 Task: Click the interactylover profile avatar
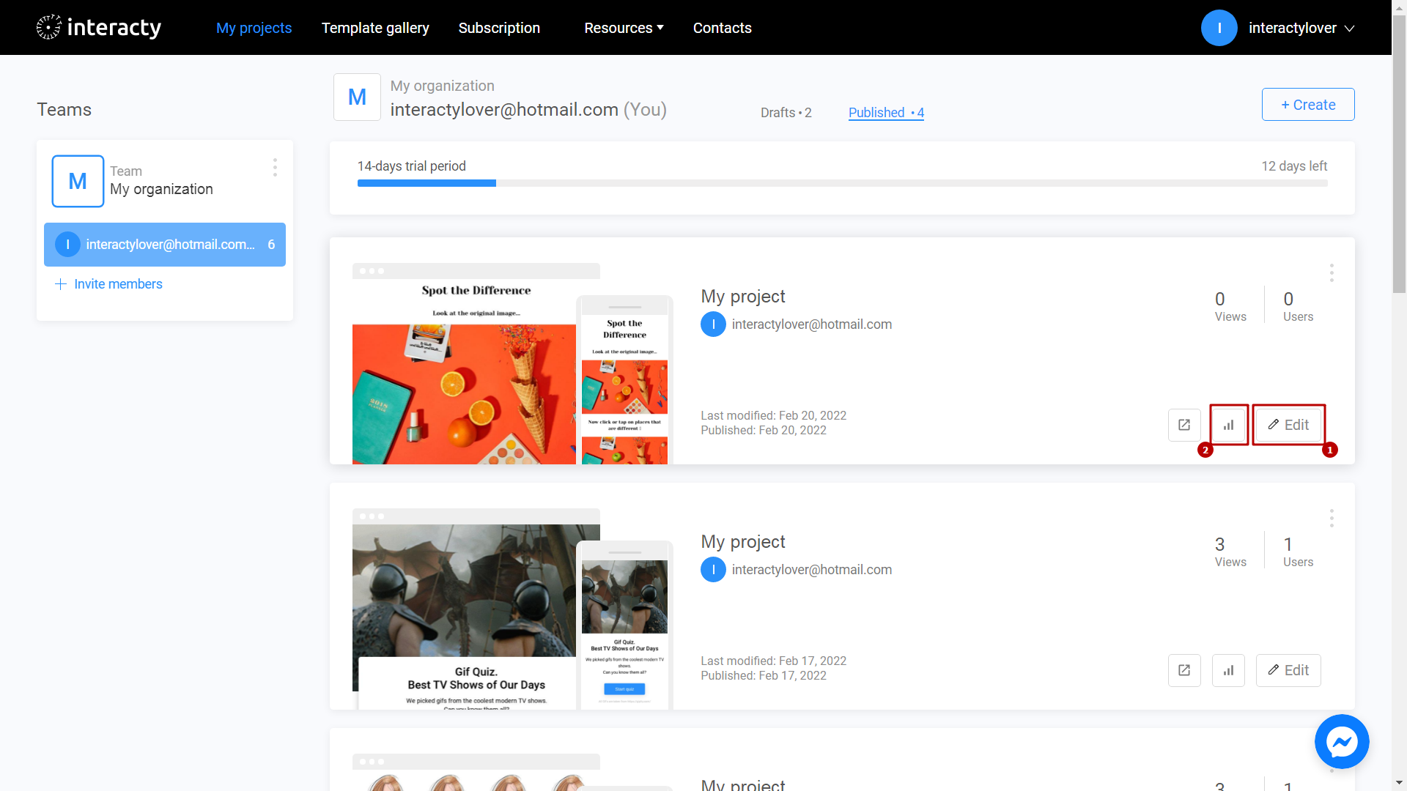1219,28
